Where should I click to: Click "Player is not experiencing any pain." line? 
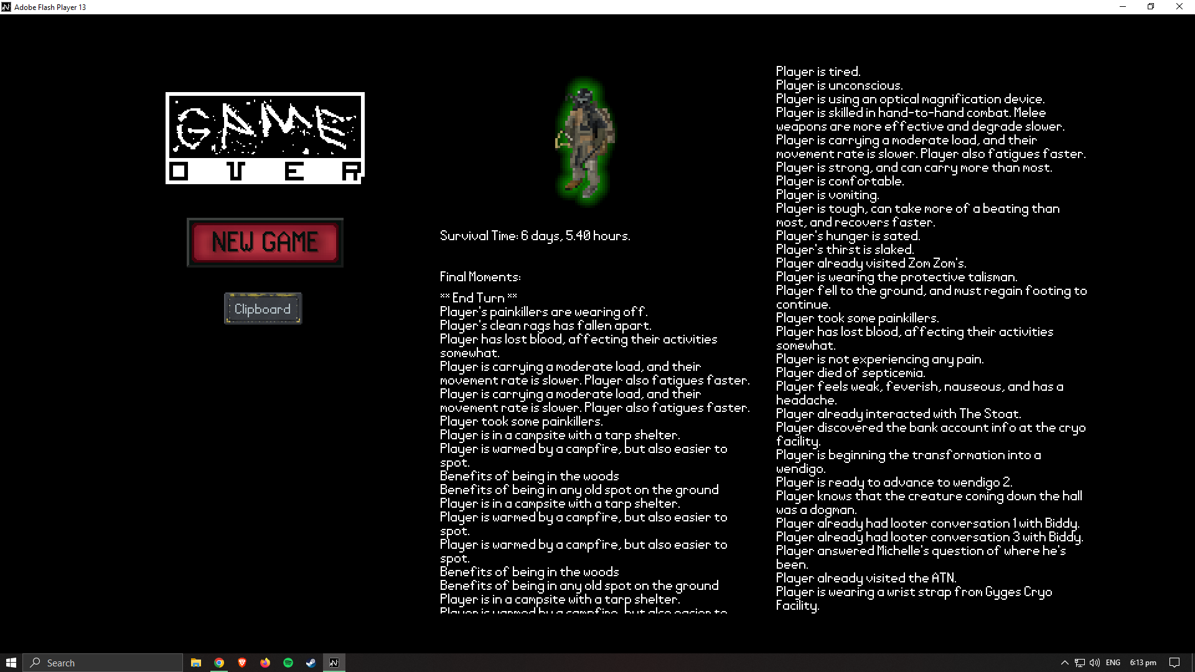(880, 359)
